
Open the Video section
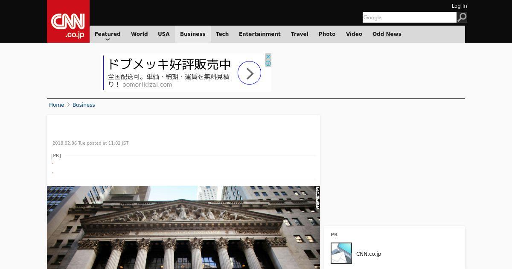click(x=354, y=34)
